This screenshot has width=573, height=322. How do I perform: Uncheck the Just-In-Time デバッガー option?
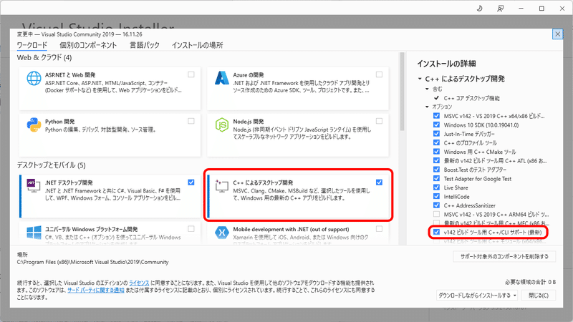(x=436, y=134)
